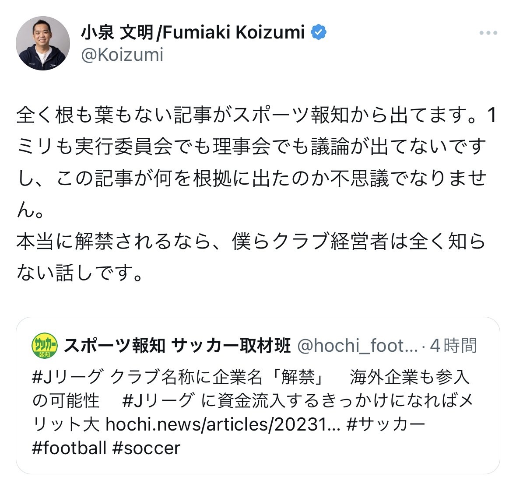Open the 4時間 timestamp of the quoted tweet
Image resolution: width=516 pixels, height=487 pixels.
453,346
